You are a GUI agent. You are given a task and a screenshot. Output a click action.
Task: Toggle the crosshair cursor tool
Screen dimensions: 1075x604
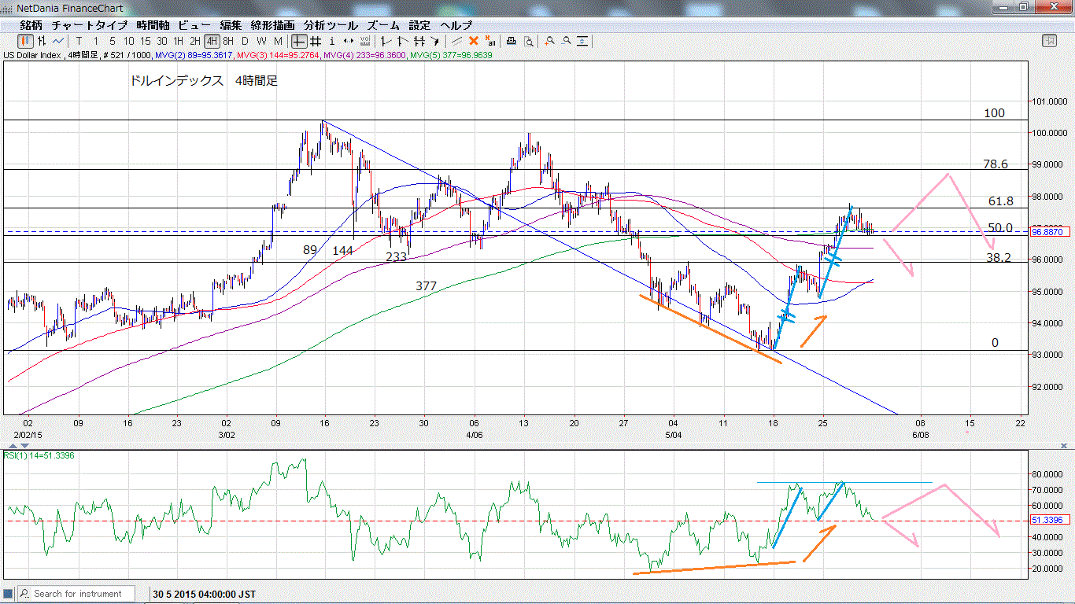(x=299, y=41)
